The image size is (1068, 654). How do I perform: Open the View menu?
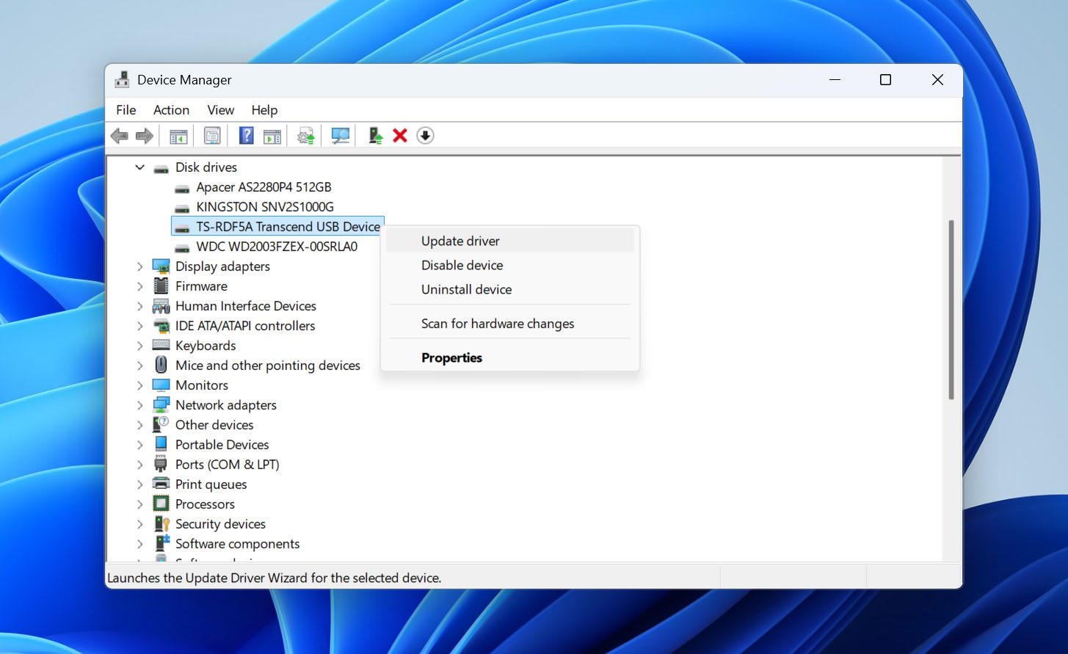pyautogui.click(x=220, y=110)
